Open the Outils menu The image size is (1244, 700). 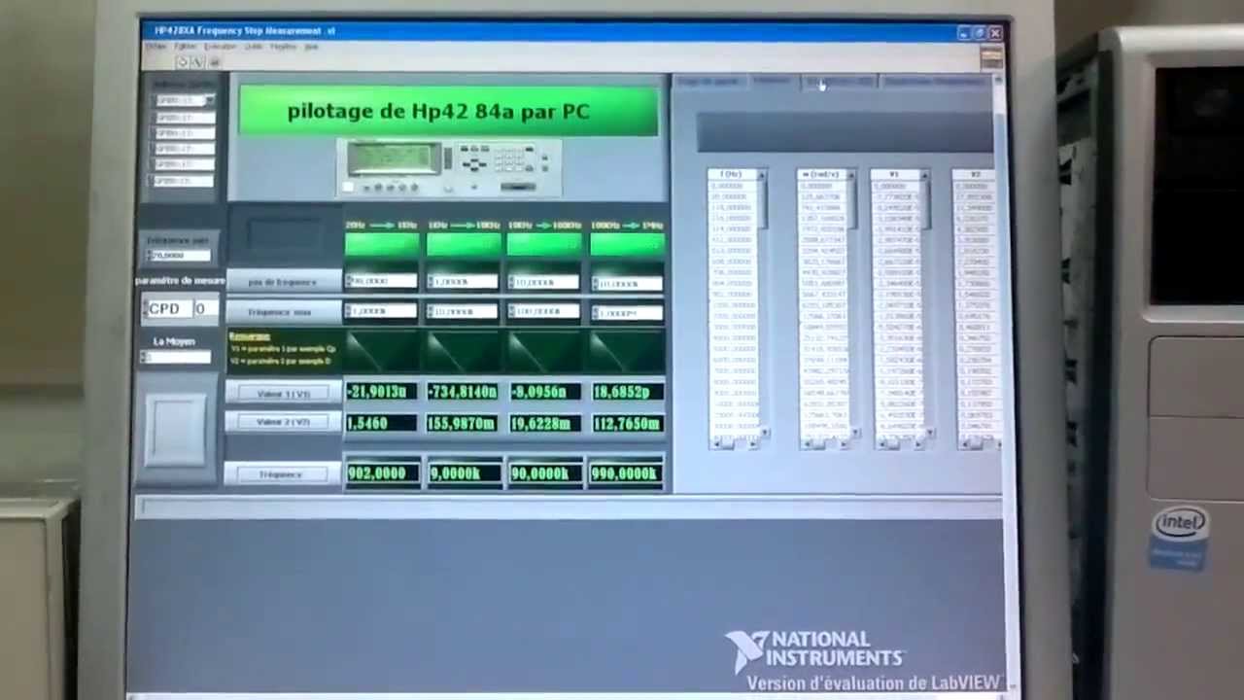click(x=254, y=46)
